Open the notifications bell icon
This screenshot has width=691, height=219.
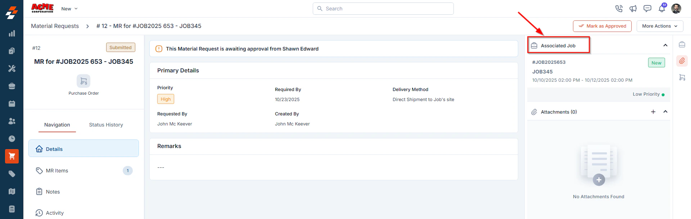(662, 9)
